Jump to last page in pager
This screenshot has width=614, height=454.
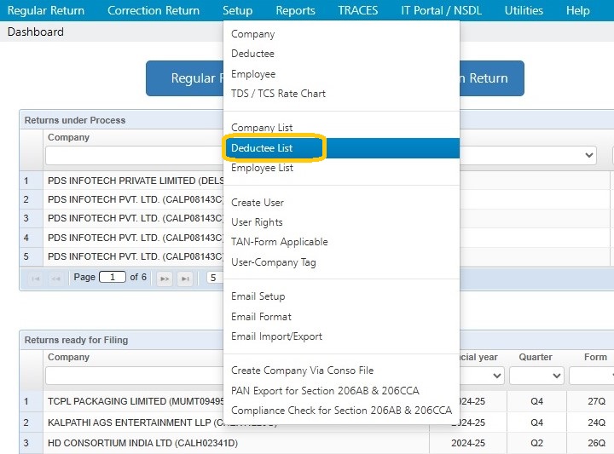pos(185,279)
